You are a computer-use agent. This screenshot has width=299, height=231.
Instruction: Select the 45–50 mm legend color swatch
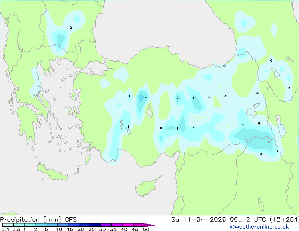pyautogui.click(x=139, y=225)
